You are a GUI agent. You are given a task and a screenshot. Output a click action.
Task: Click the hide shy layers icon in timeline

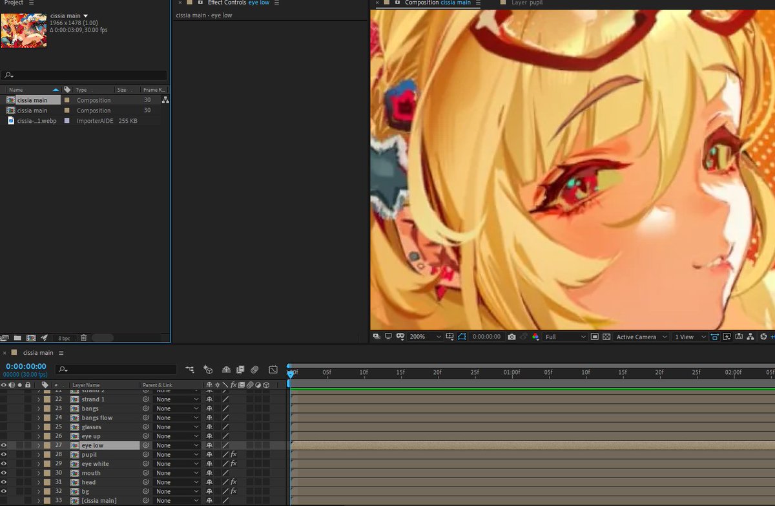226,370
